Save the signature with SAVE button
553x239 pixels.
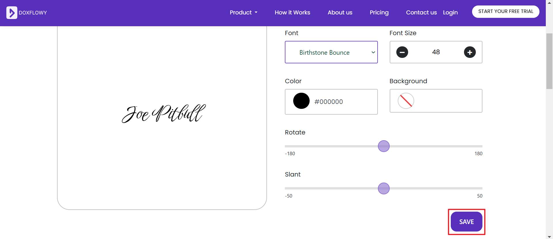click(466, 222)
